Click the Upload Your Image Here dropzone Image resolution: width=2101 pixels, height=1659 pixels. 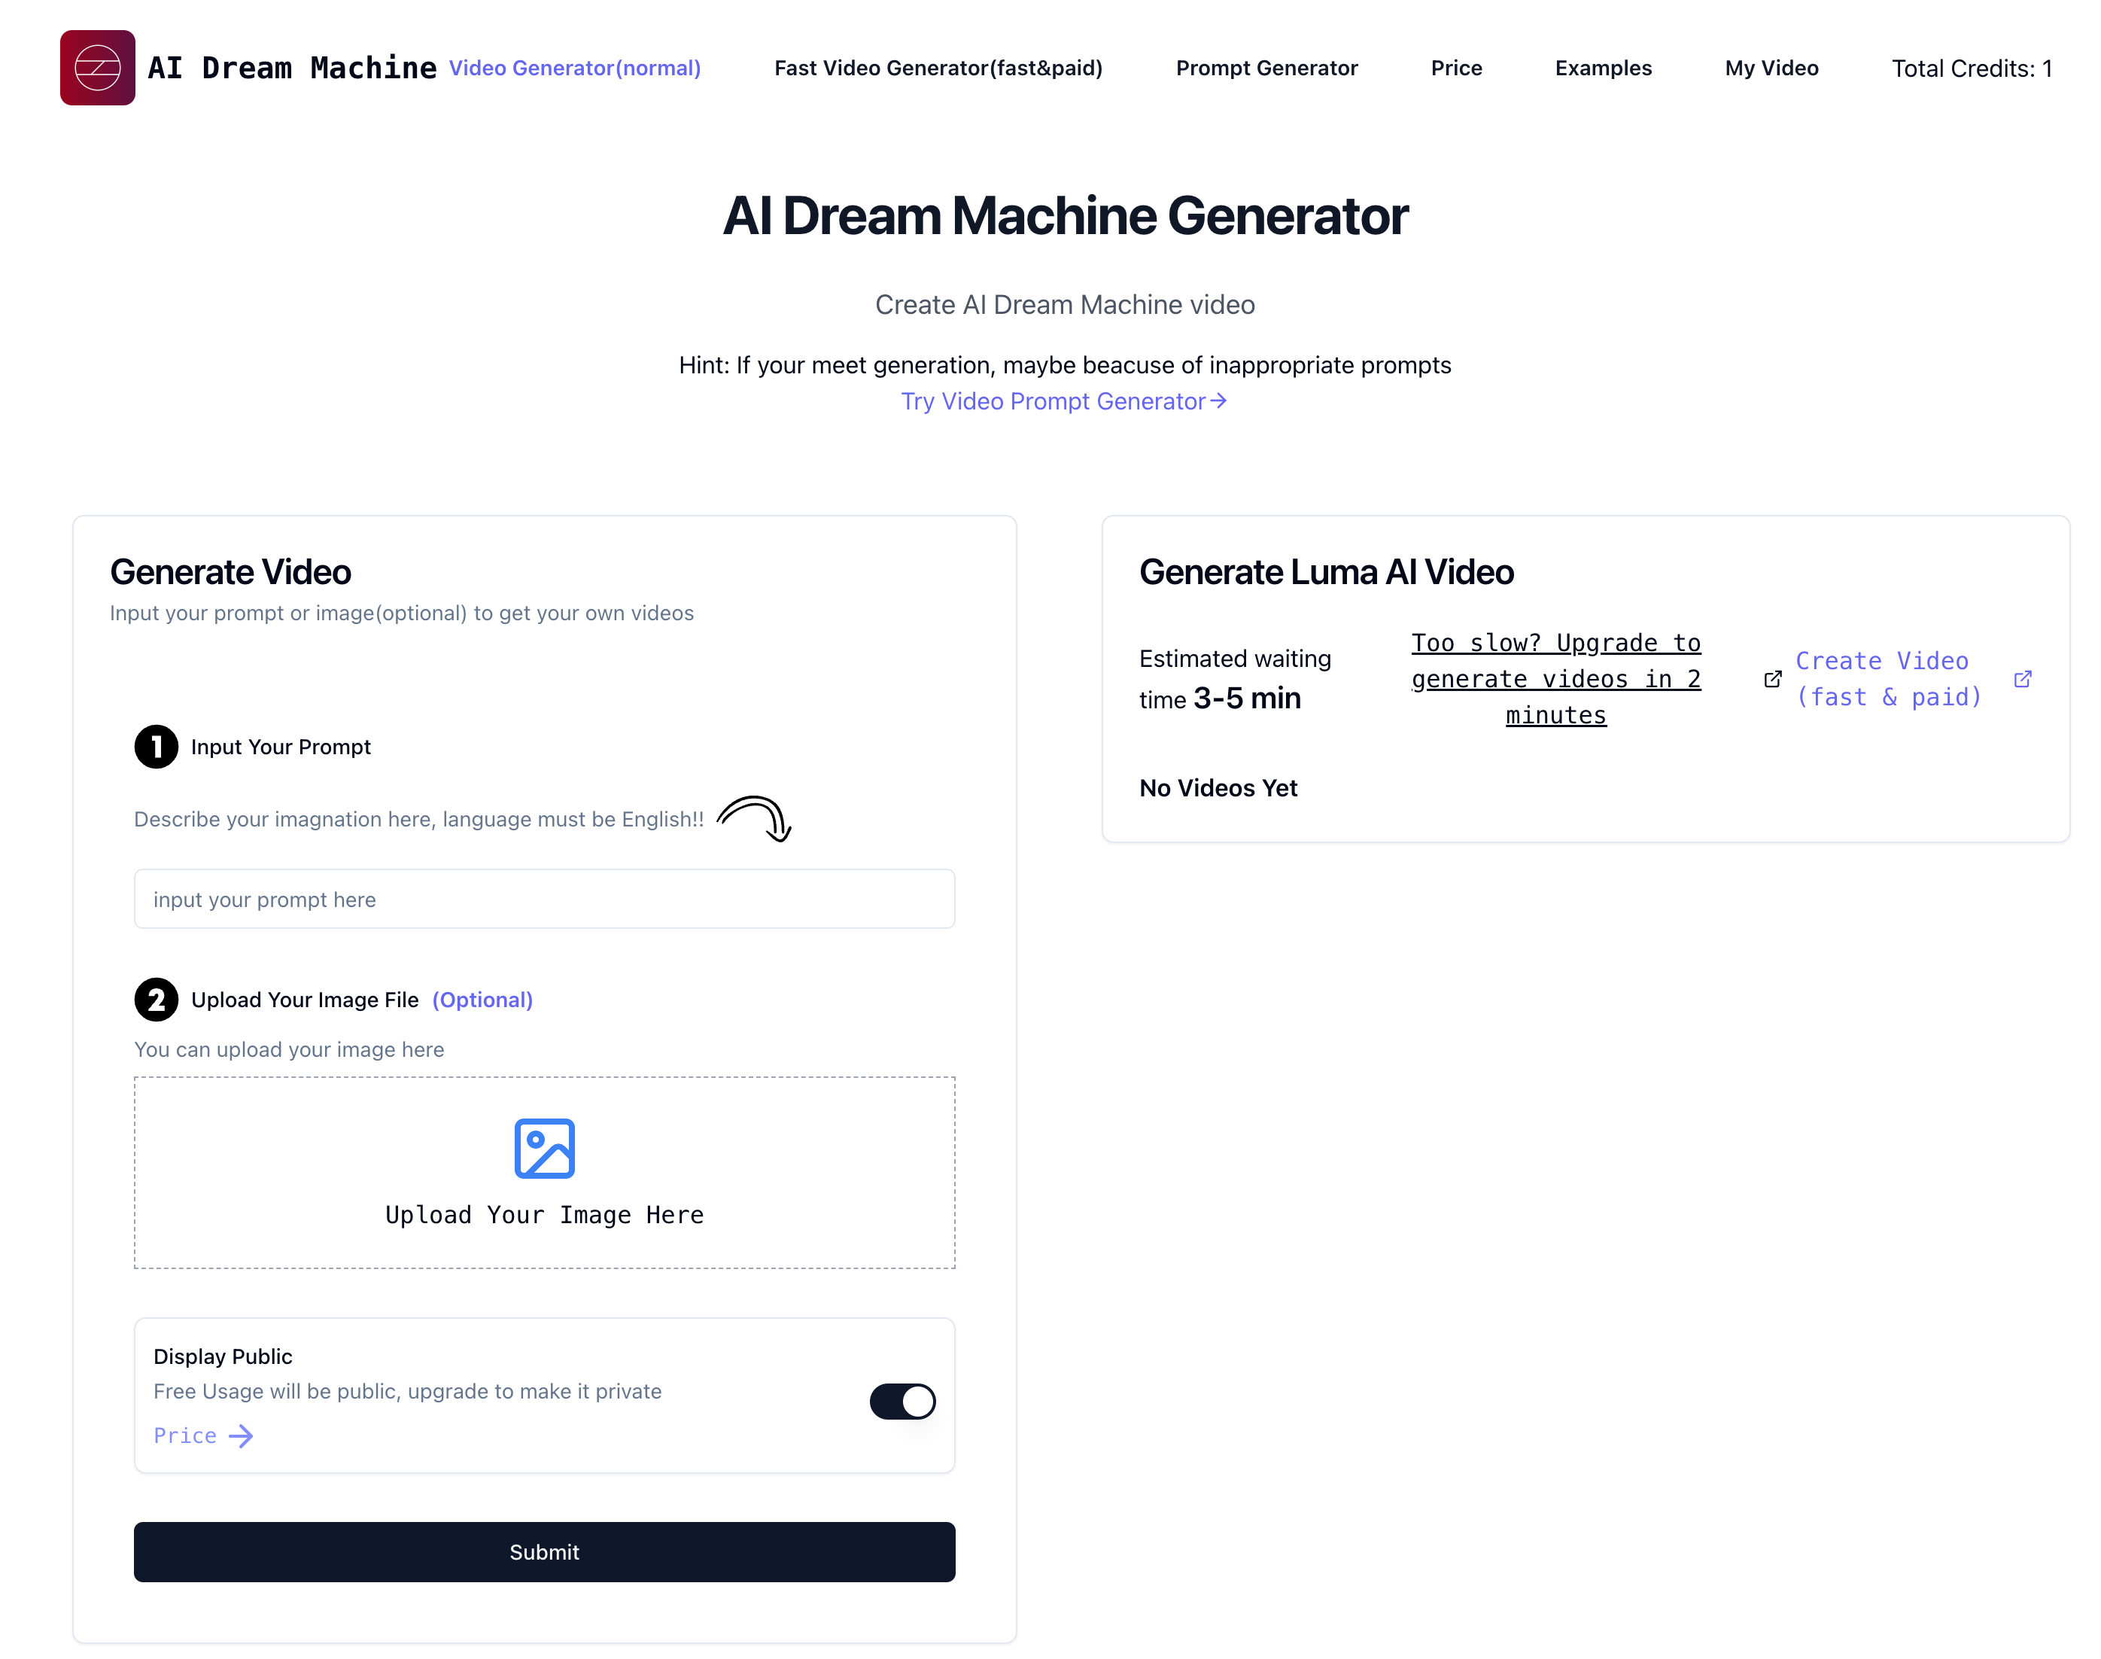click(x=544, y=1171)
